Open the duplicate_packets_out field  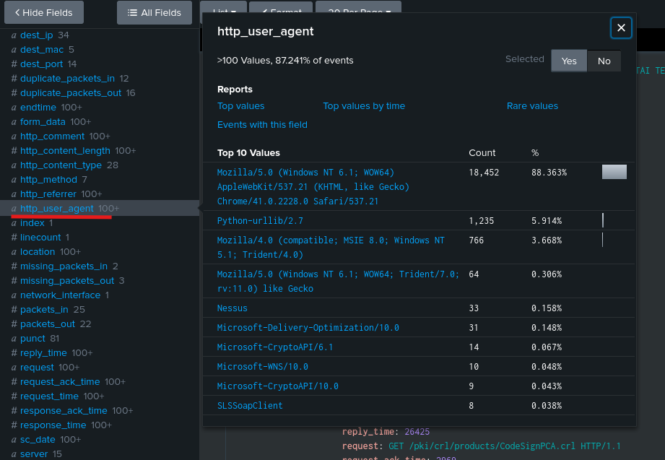click(71, 93)
